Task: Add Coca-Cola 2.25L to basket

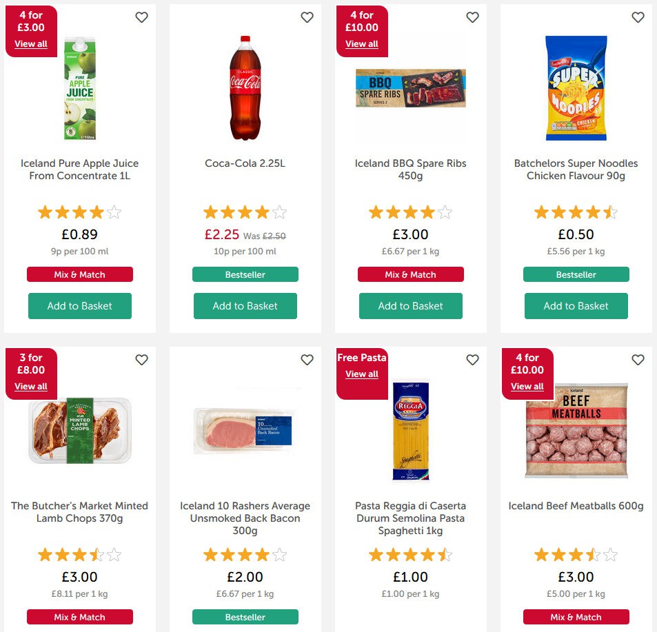Action: click(x=245, y=305)
